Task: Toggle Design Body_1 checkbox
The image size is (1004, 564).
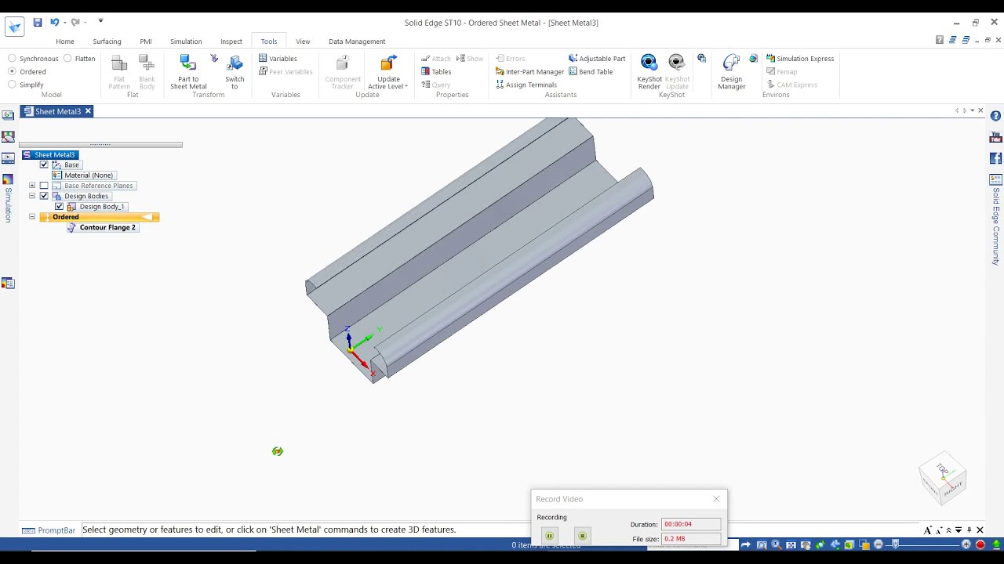Action: pyautogui.click(x=59, y=206)
